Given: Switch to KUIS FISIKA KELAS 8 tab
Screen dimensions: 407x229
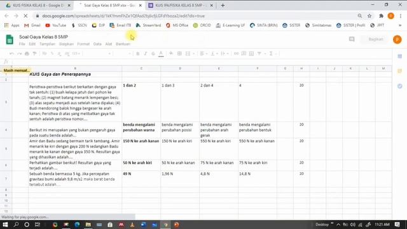Looking at the screenshot, I should (x=38, y=5).
